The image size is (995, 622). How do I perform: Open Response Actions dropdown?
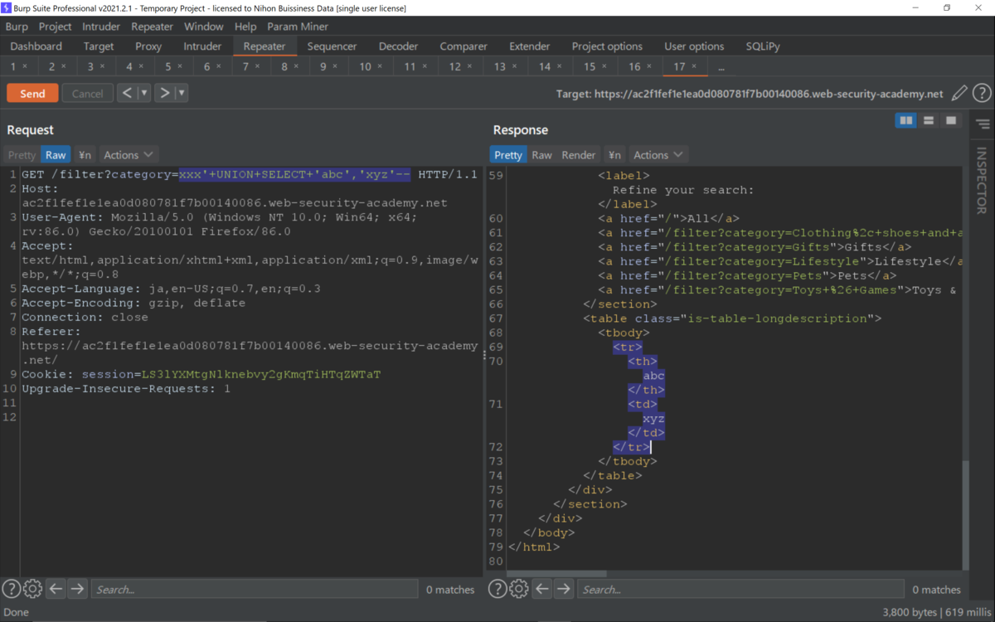pos(658,155)
